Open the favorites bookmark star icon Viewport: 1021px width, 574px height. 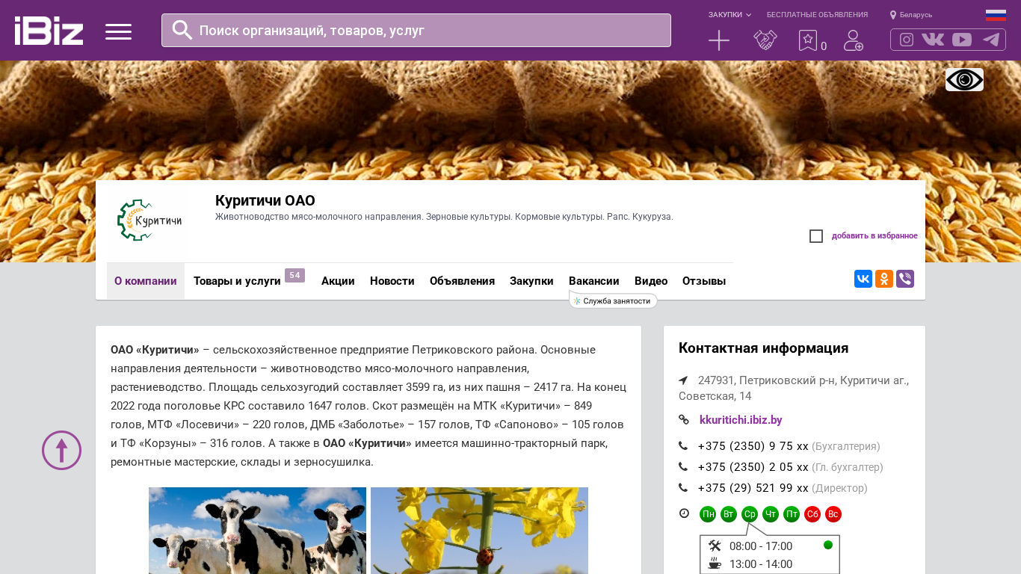807,40
